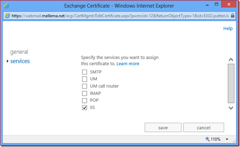
Task: Click the scroll down arrow
Action: pyautogui.click(x=231, y=108)
